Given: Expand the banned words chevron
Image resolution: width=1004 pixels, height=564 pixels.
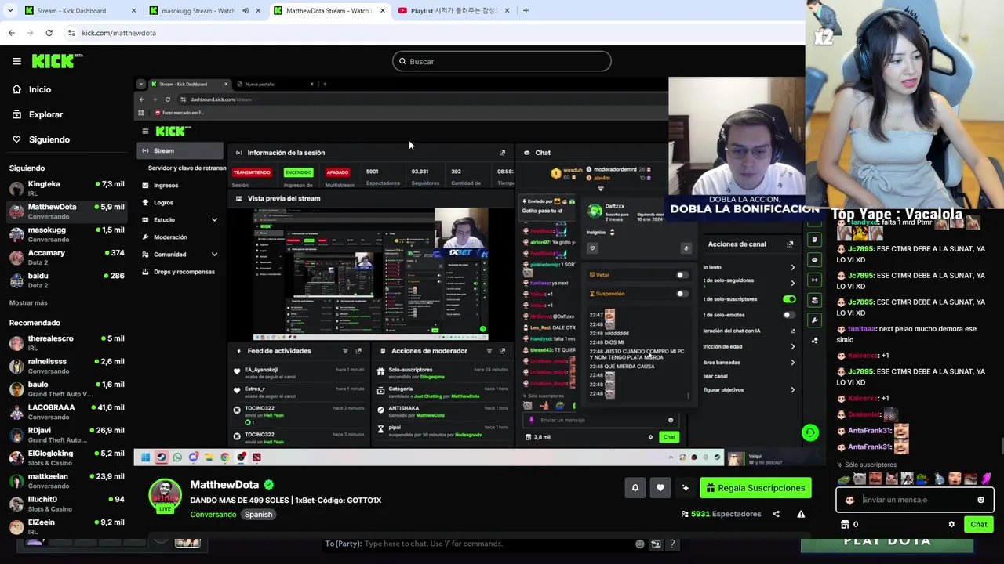Looking at the screenshot, I should (792, 363).
